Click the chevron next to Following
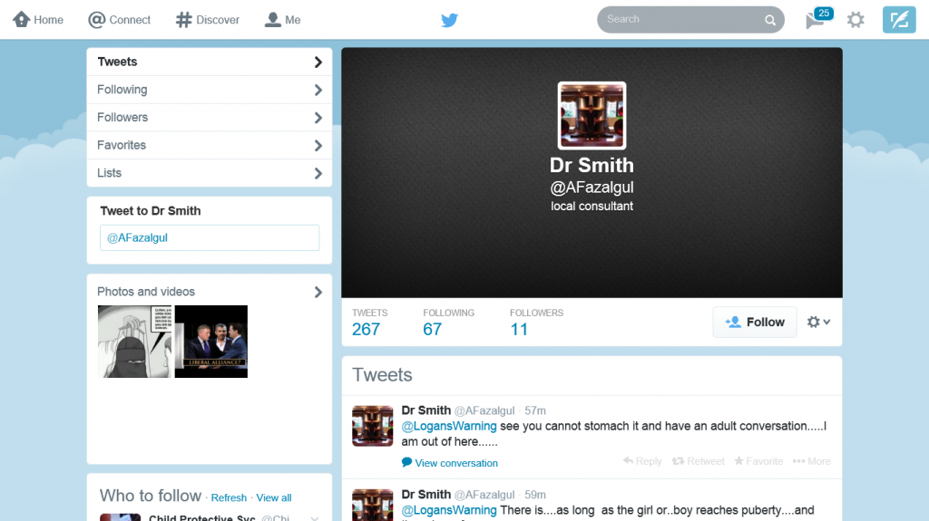The image size is (929, 521). [x=318, y=90]
